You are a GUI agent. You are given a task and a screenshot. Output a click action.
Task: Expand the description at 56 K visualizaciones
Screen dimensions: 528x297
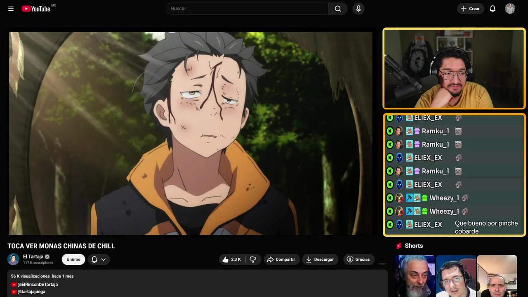pyautogui.click(x=198, y=283)
